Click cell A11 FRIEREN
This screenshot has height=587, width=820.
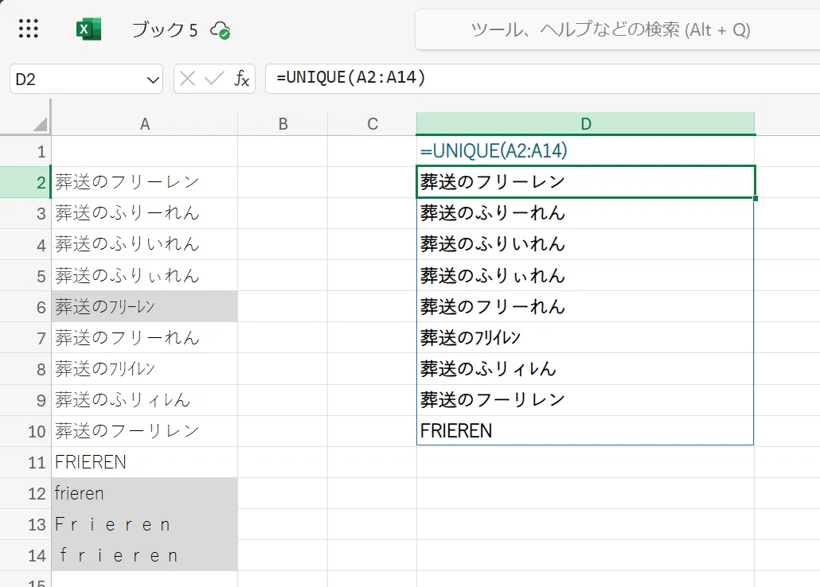pos(145,462)
